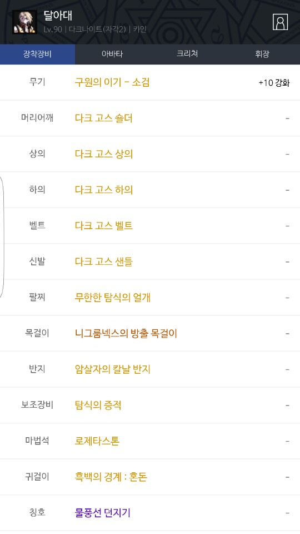300x534 pixels.
Task: Open title 물풍선 던지기
Action: 103,512
